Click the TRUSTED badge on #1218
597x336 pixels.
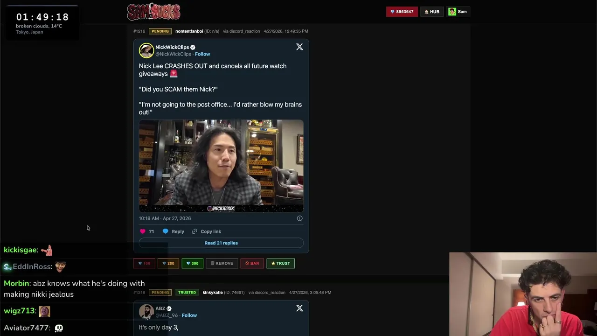[x=187, y=293]
